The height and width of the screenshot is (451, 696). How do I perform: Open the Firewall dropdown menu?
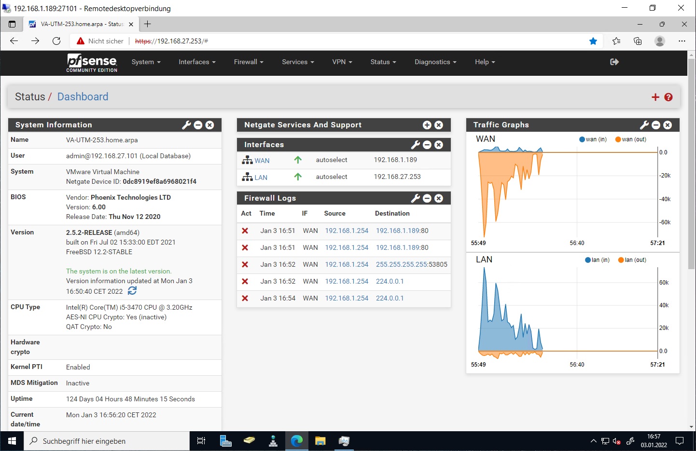pyautogui.click(x=249, y=62)
